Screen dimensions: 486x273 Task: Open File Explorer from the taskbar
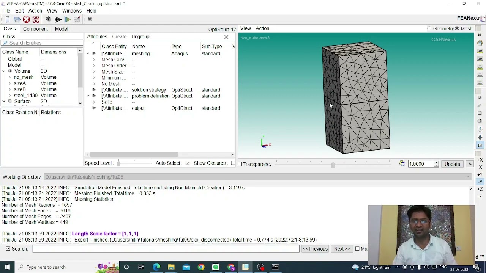(x=171, y=267)
